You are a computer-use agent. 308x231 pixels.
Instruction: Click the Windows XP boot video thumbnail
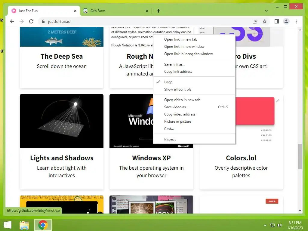(x=131, y=121)
